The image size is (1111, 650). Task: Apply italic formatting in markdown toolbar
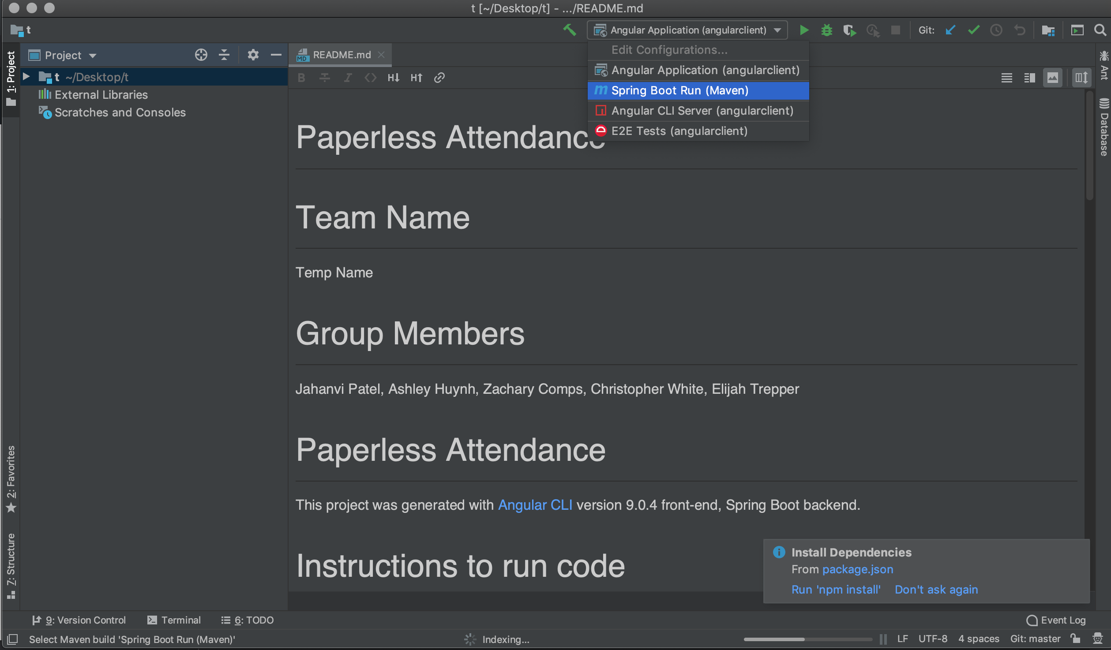click(348, 78)
